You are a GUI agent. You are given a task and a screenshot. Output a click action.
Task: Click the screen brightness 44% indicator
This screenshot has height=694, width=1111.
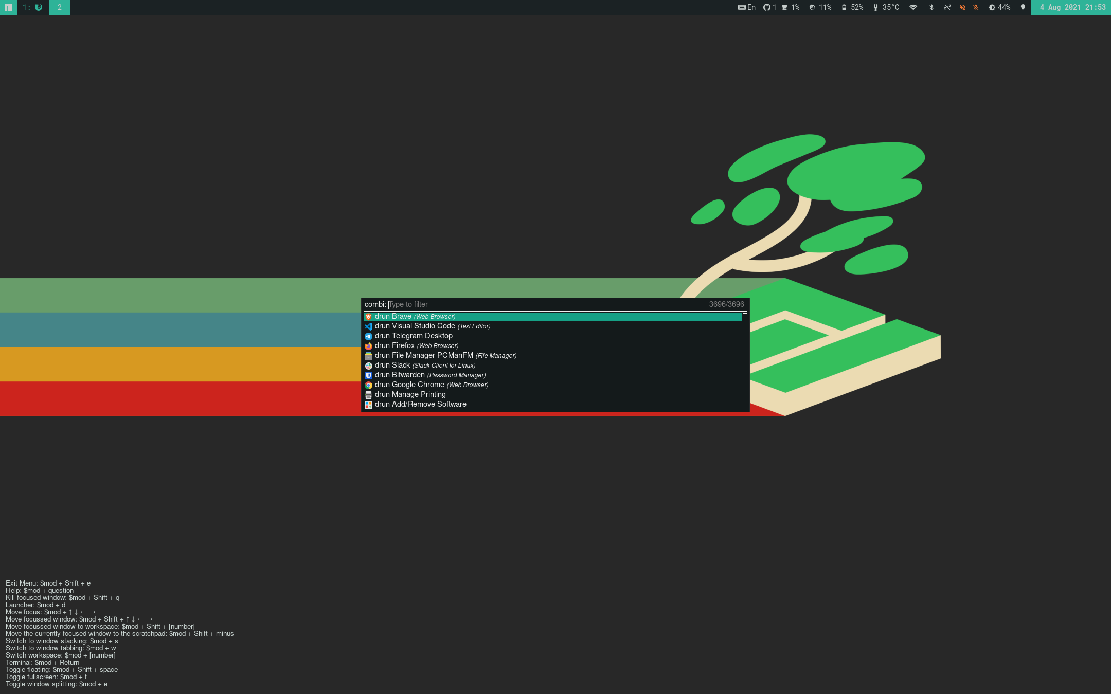999,7
